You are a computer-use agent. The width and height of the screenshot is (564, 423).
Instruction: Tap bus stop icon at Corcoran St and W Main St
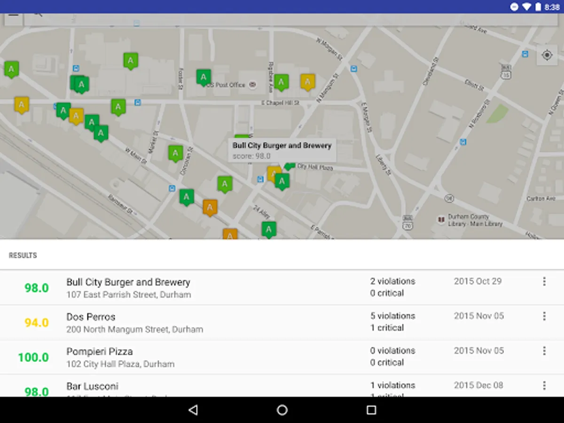click(172, 188)
